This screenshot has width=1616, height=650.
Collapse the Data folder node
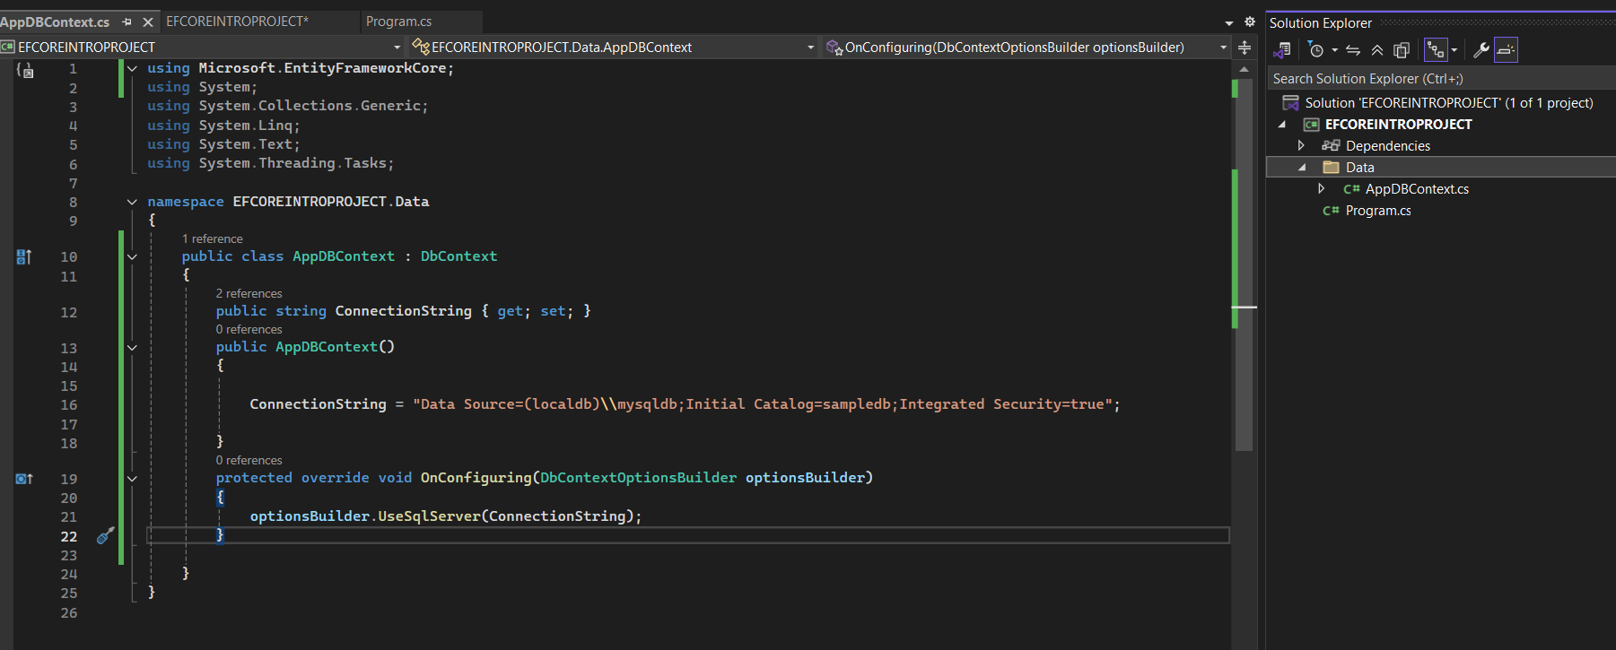[1302, 168]
